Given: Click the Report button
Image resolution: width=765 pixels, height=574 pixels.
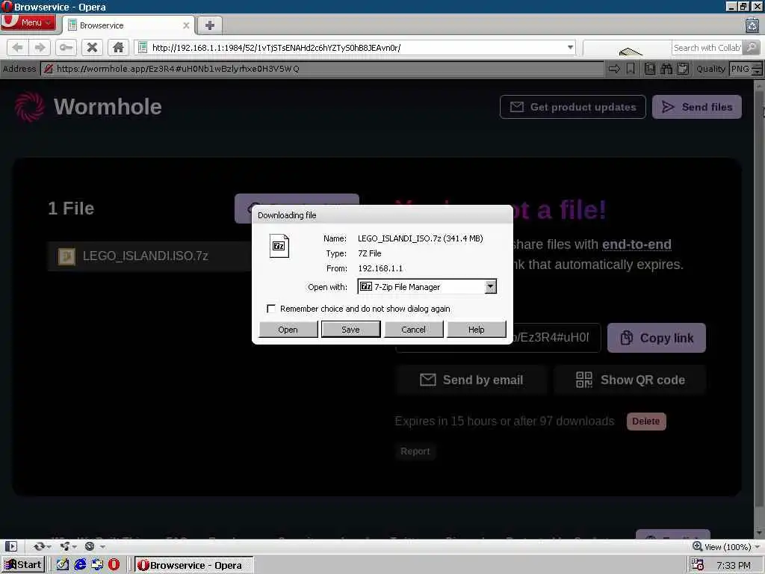Looking at the screenshot, I should tap(415, 451).
